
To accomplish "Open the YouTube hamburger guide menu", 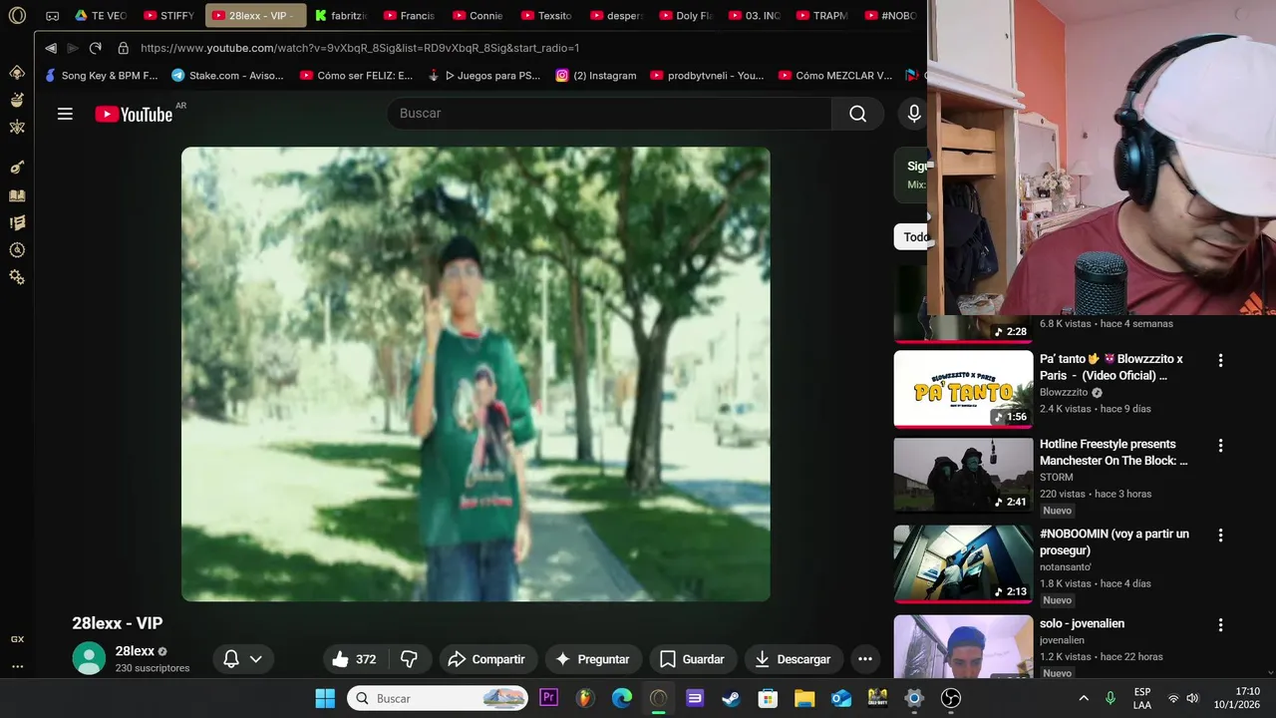I will (x=65, y=114).
